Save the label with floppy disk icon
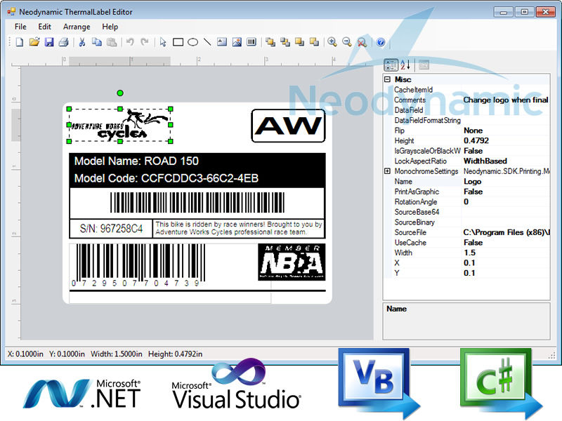 49,42
